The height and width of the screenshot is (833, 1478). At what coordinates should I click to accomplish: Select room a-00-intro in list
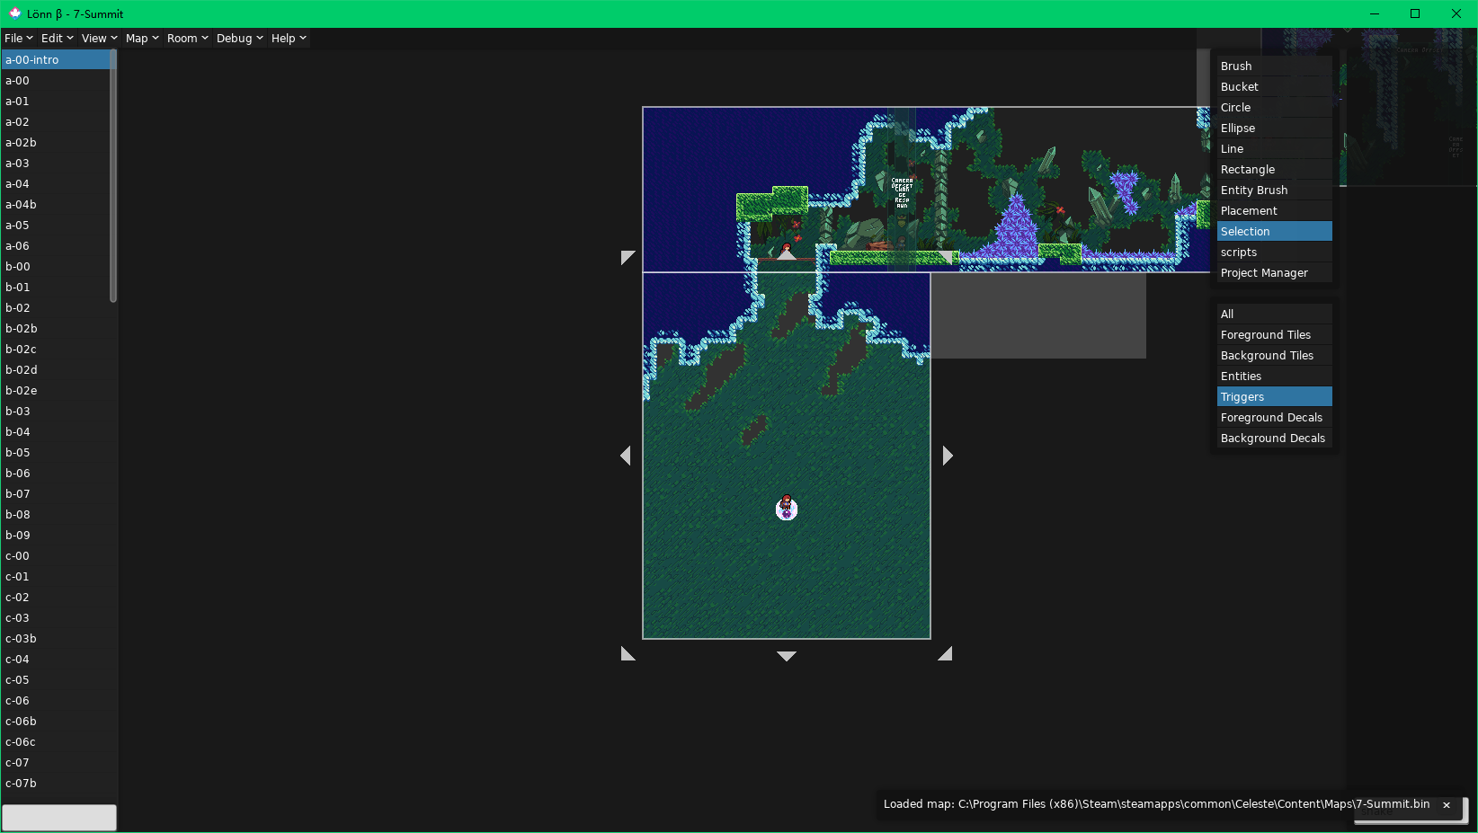[x=55, y=60]
